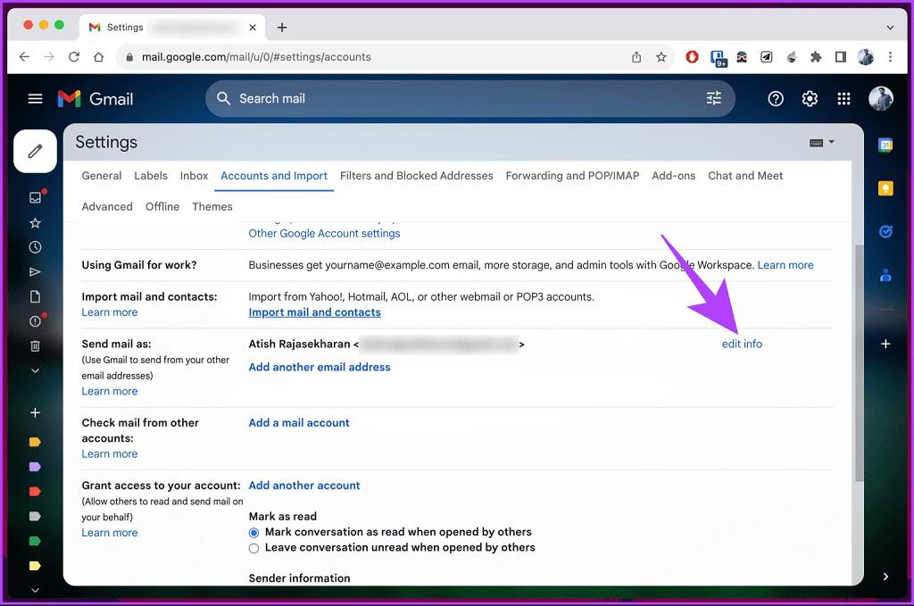The image size is (914, 606).
Task: Compose a new email with pencil button
Action: (35, 151)
